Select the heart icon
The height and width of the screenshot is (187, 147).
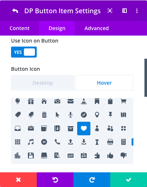pyautogui.click(x=84, y=128)
